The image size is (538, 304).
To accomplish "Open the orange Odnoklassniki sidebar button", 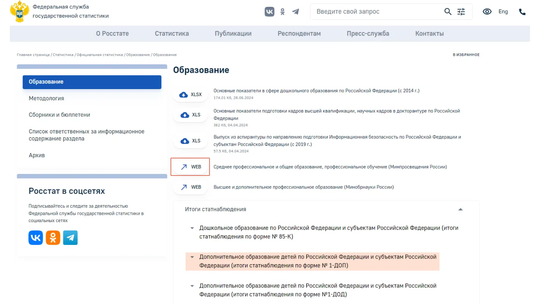I will click(x=53, y=238).
